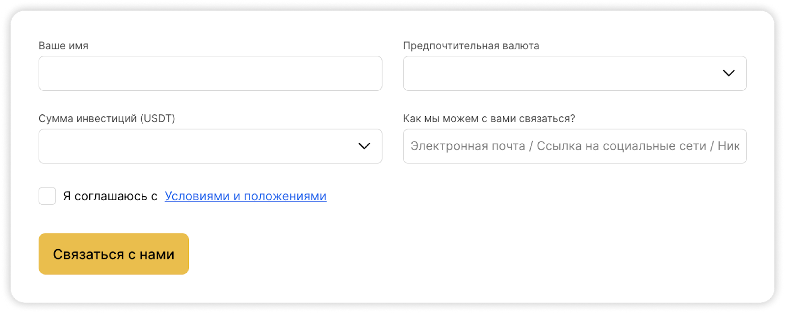Click the 'Сумма инвестиций (USDT)' label
The height and width of the screenshot is (313, 785).
106,119
